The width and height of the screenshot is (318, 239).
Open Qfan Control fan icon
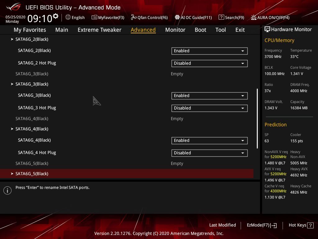coord(134,17)
